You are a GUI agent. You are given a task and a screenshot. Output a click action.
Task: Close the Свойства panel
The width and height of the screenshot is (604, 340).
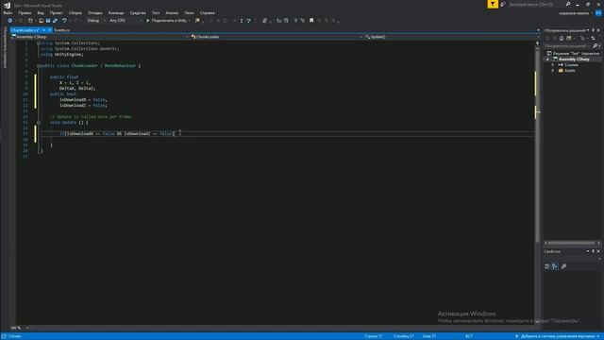point(598,251)
